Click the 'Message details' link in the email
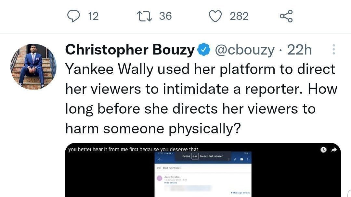This screenshot has height=197, width=351. (240, 193)
